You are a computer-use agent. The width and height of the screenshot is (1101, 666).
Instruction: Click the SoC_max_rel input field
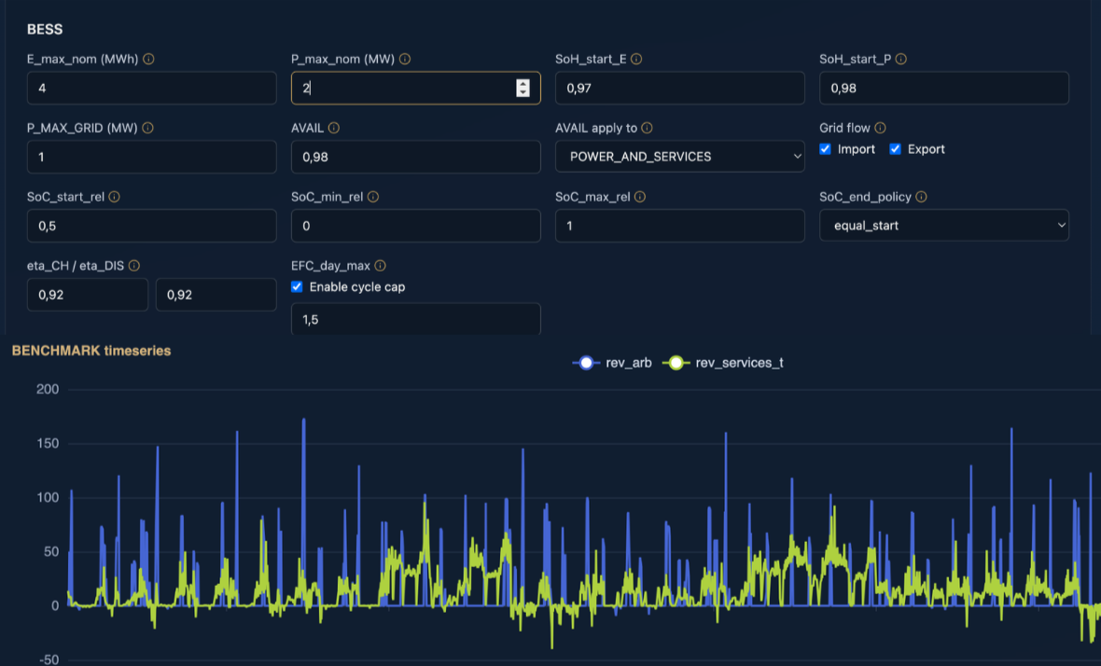(679, 226)
